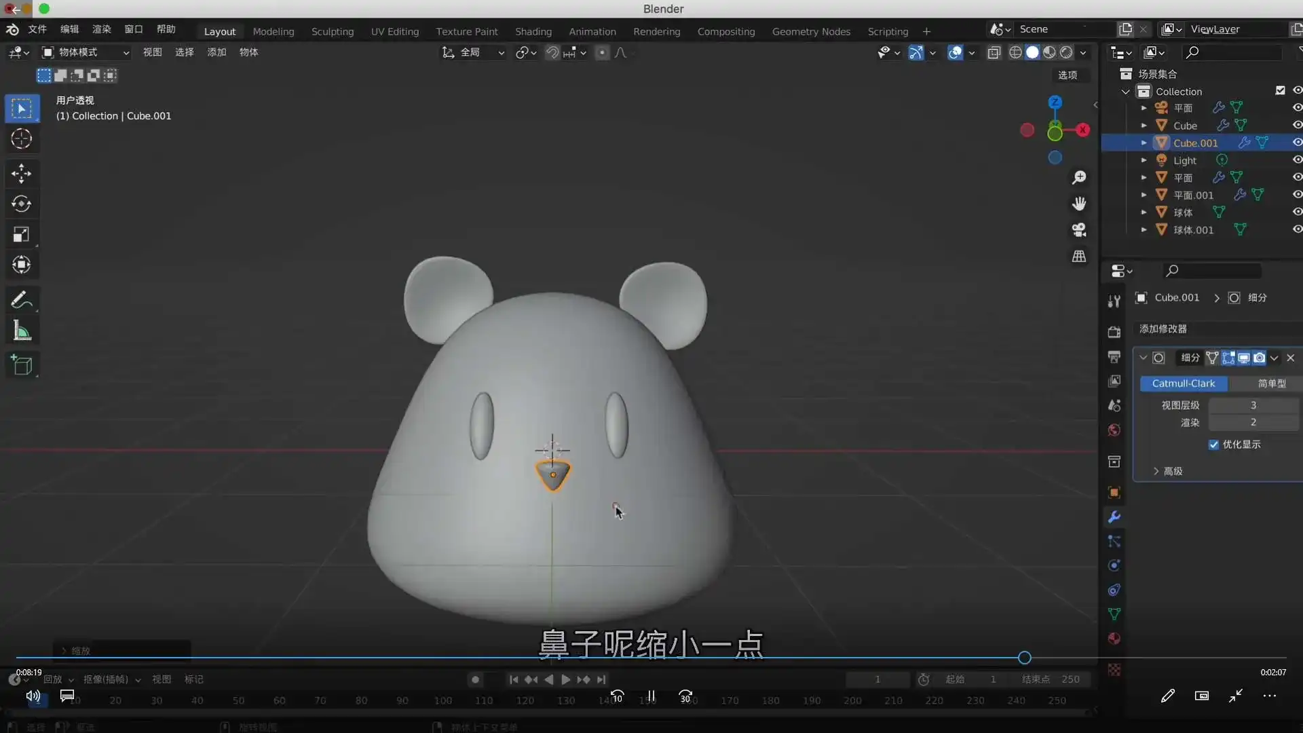Open the 渲染 menu
The height and width of the screenshot is (733, 1303).
point(100,29)
